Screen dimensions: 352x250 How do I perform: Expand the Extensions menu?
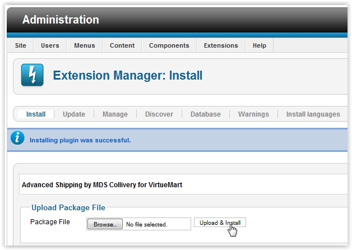(220, 45)
